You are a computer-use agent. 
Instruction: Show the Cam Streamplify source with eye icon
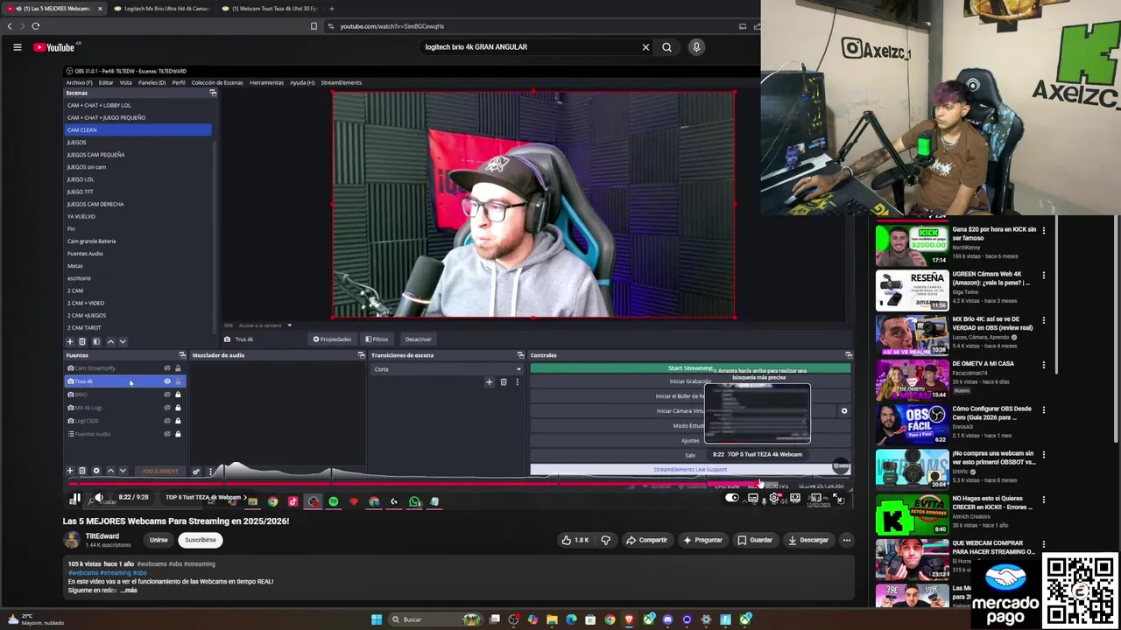click(x=167, y=368)
